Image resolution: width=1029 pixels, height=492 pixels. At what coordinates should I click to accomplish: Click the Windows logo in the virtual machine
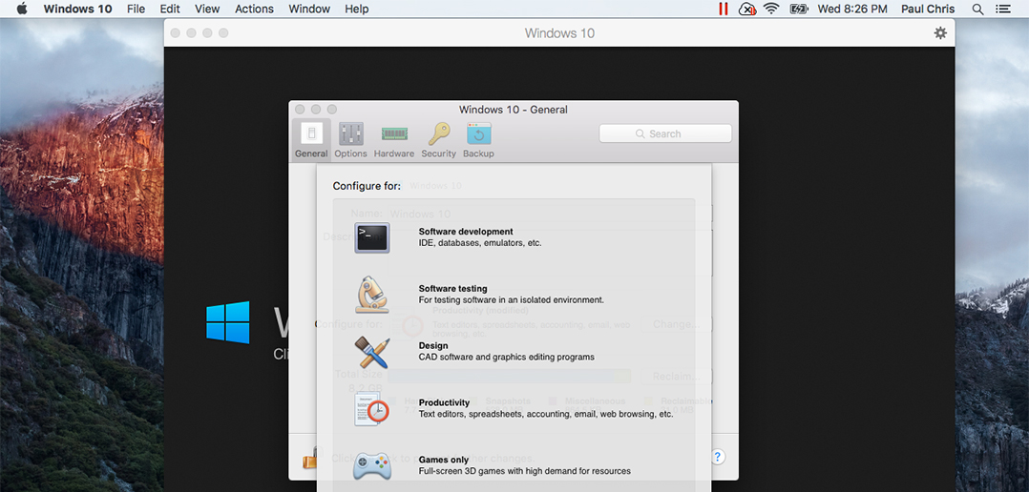point(228,322)
